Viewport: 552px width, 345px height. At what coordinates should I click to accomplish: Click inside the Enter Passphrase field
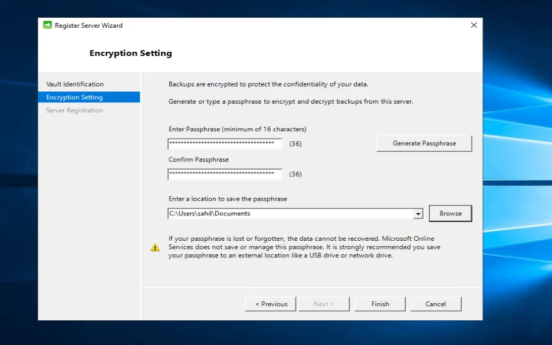point(224,144)
